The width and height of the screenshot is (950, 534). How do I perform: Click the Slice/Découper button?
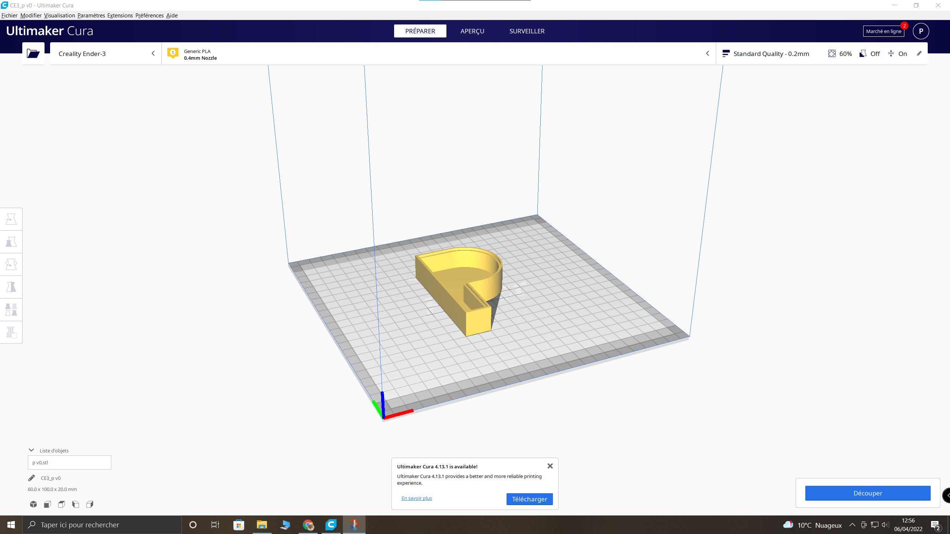point(868,493)
